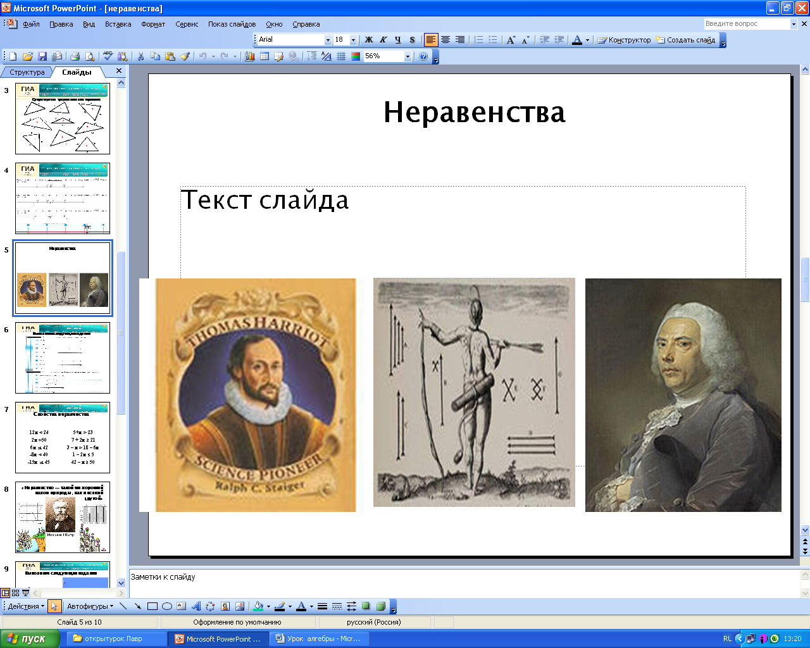Click the пуск Start button
This screenshot has height=648, width=810.
point(30,639)
